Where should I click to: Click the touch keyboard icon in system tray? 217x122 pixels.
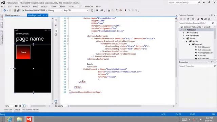(x=184, y=119)
